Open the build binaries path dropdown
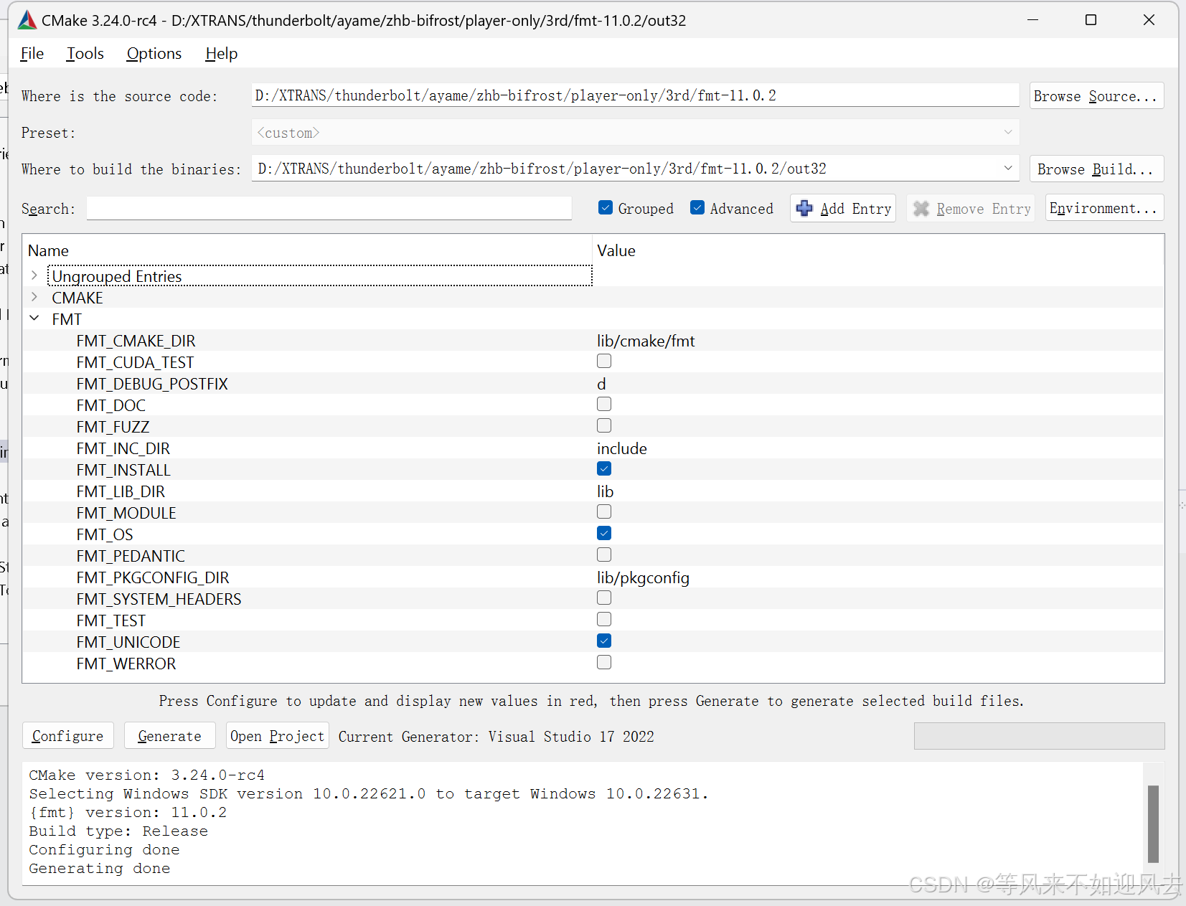The width and height of the screenshot is (1186, 906). click(1007, 169)
